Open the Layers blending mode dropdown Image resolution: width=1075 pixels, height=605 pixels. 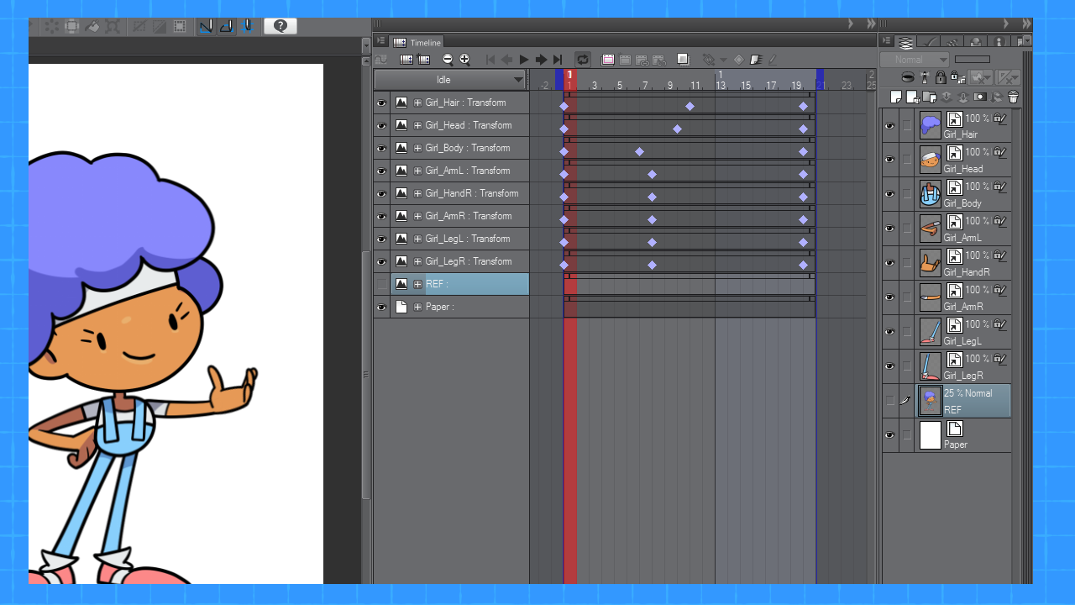[915, 60]
